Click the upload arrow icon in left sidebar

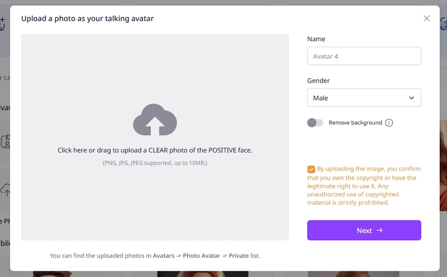point(5,191)
